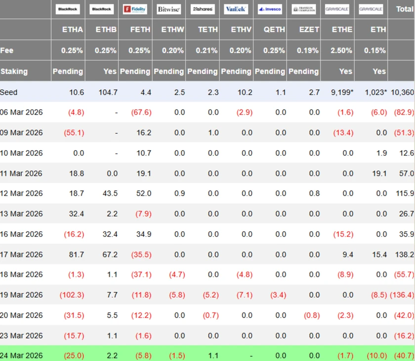This screenshot has height=361, width=415.
Task: Select the 21shares logo
Action: pos(202,9)
